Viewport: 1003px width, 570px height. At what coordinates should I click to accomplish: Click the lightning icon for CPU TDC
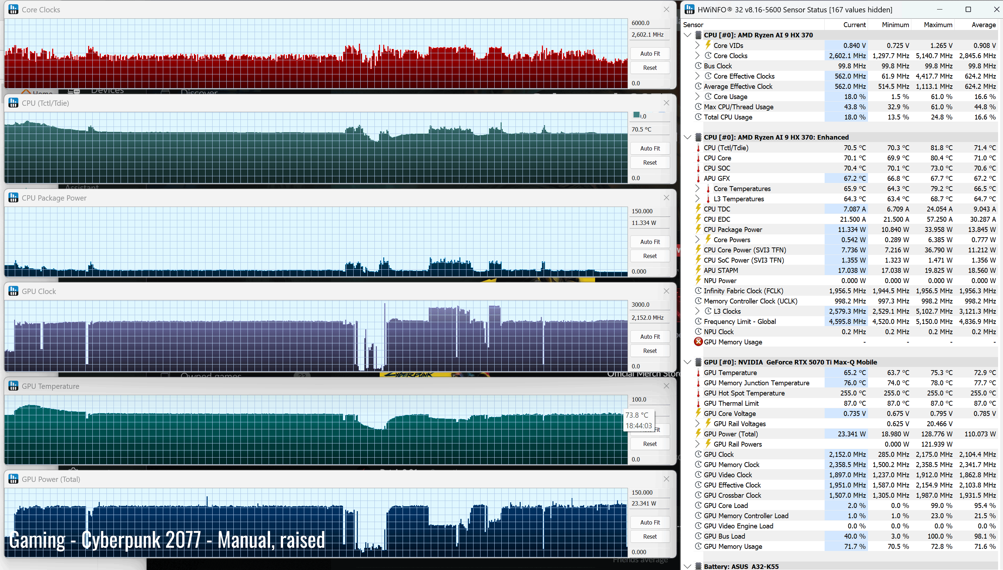click(698, 209)
